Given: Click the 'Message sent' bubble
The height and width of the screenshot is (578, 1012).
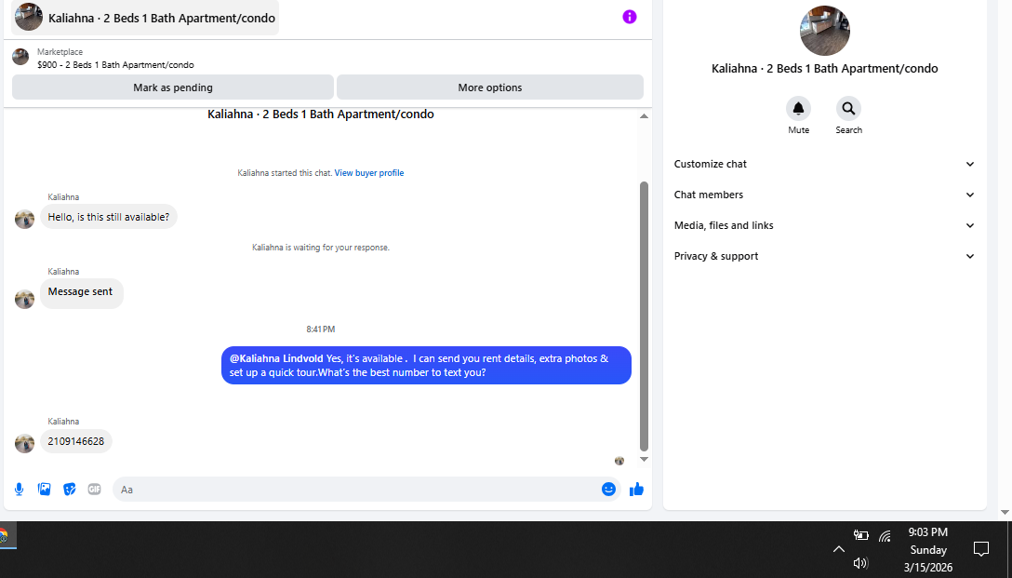Looking at the screenshot, I should tap(81, 292).
